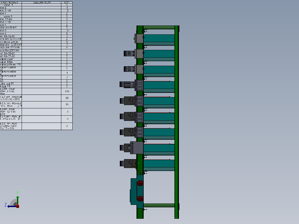Select the capacitor 12.5KVAR part cell

coord(11,39)
